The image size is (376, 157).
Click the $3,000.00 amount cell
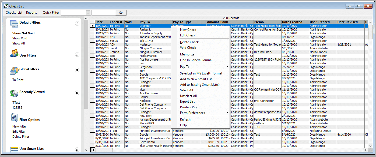[x=210, y=134]
